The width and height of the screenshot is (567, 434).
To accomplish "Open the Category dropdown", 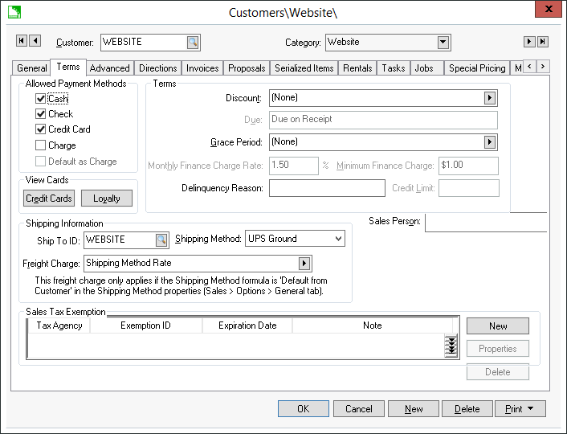I will click(x=443, y=43).
